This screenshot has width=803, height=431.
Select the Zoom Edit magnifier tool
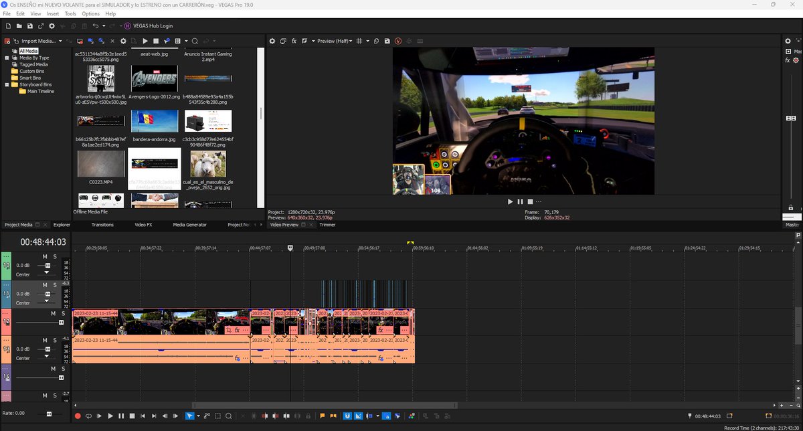tap(228, 416)
